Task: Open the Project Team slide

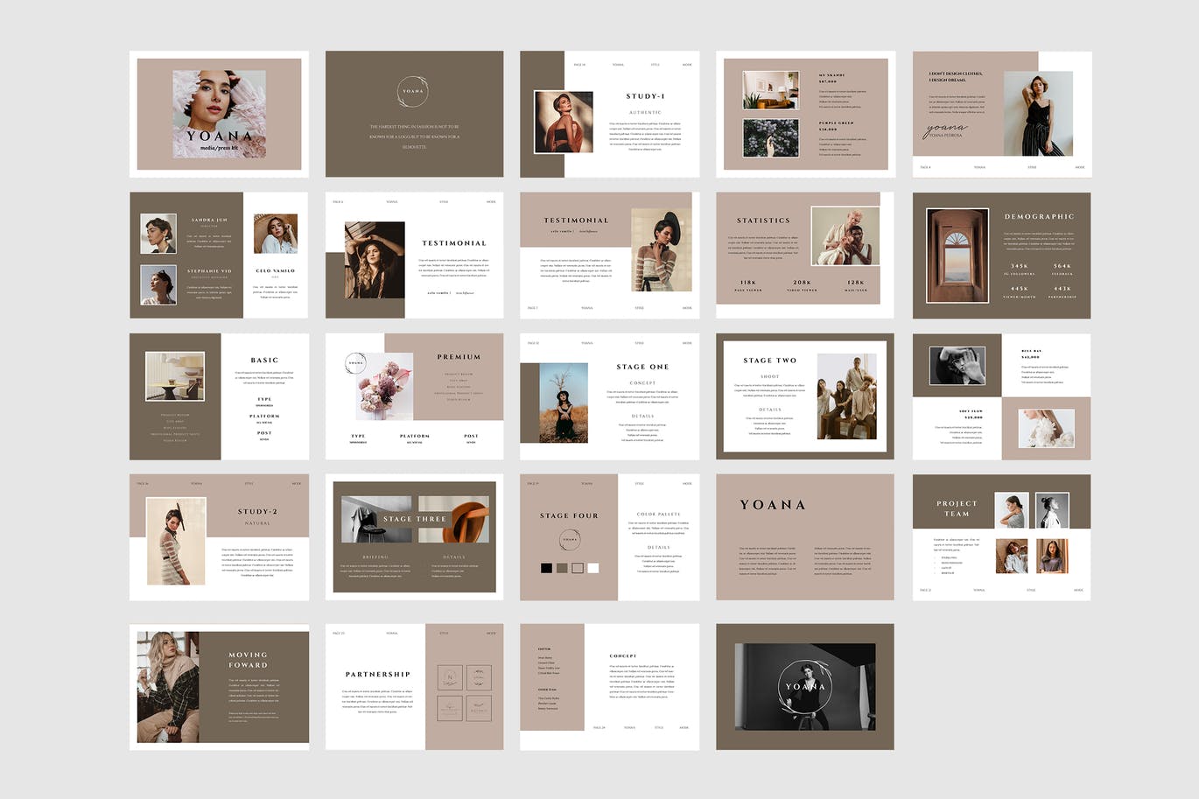Action: tap(1001, 536)
